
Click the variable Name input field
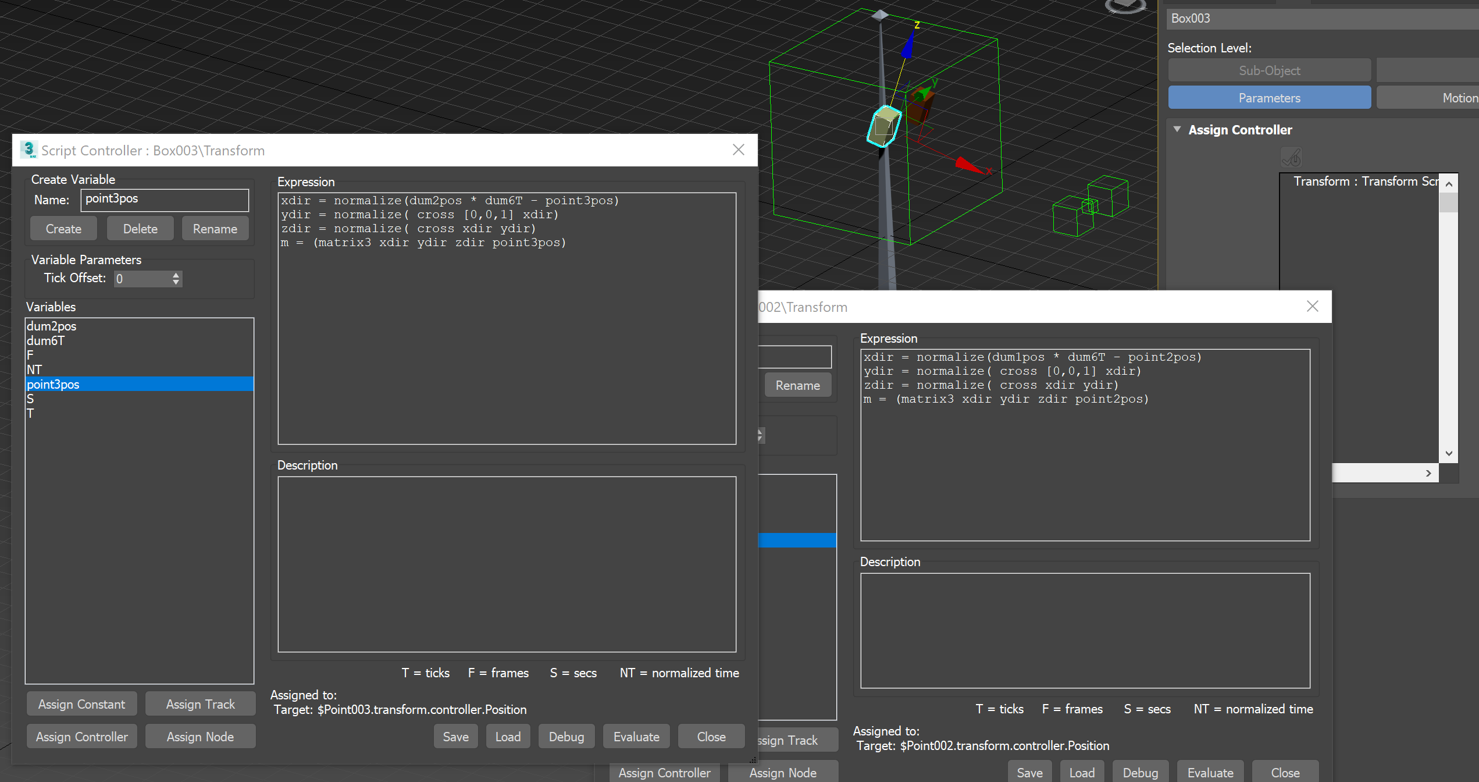[165, 200]
